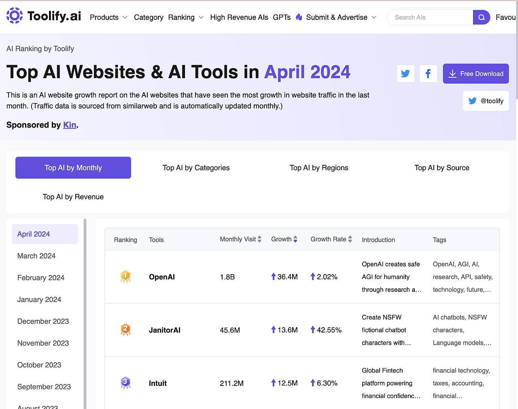Click the 'AI Ranking by Toolify' breadcrumb text
Image resolution: width=518 pixels, height=409 pixels.
pyautogui.click(x=40, y=49)
